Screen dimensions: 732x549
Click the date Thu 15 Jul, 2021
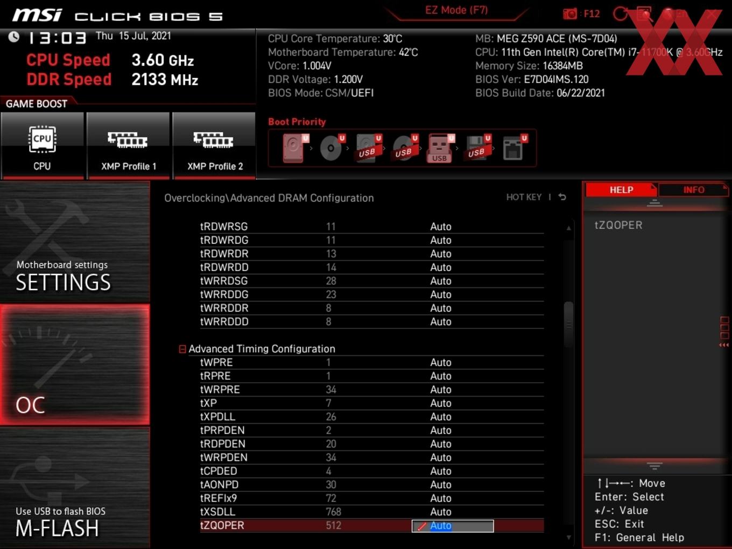click(133, 36)
